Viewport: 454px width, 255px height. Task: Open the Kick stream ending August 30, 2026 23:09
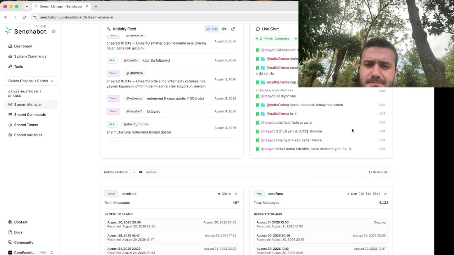pos(321,238)
